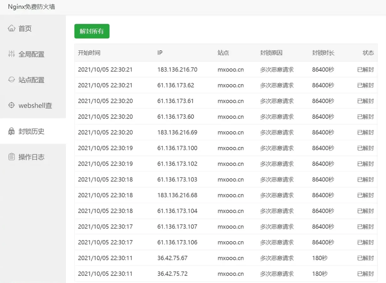The image size is (386, 283).
Task: Click 已解封 status for IP 36.42.75.72
Action: 365,274
